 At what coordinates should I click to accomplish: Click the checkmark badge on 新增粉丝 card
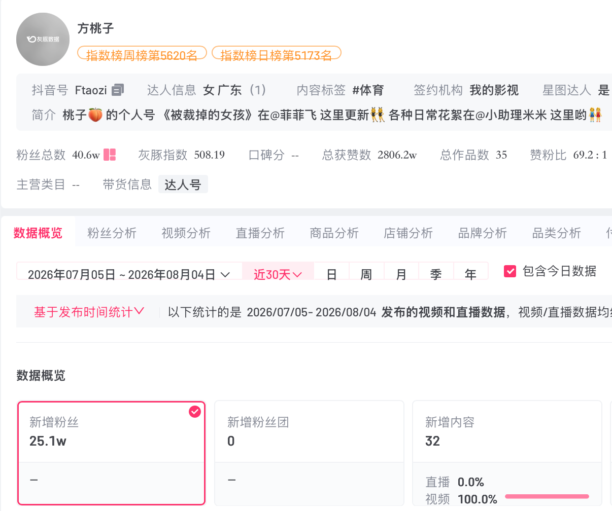[195, 412]
